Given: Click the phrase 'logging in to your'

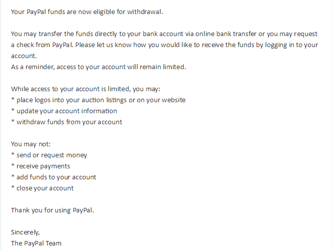Looking at the screenshot, I should (288, 45).
